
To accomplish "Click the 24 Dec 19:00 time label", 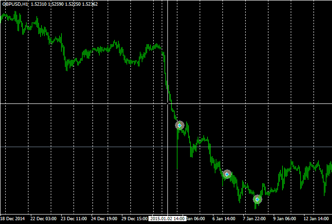I will click(x=104, y=218).
